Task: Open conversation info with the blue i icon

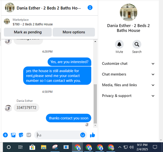Action: click(90, 8)
